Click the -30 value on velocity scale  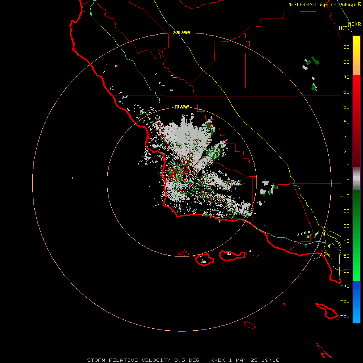point(345,226)
